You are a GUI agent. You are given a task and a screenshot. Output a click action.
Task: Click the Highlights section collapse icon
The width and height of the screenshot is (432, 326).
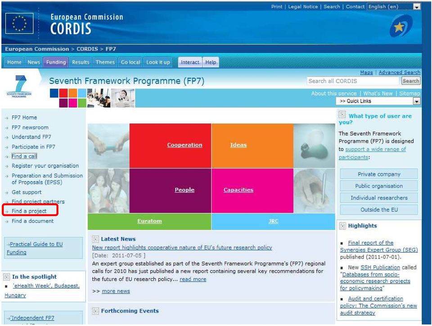point(342,226)
